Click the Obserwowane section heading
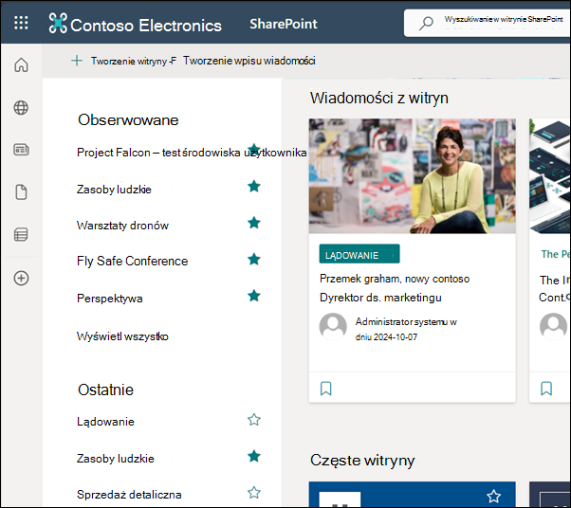The image size is (571, 508). tap(128, 120)
